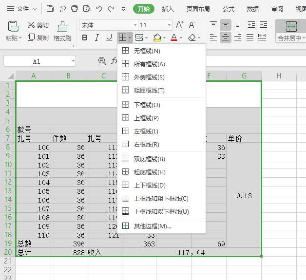Open the 宋体 font name dropdown
Image resolution: width=306 pixels, height=280 pixels.
pyautogui.click(x=135, y=25)
